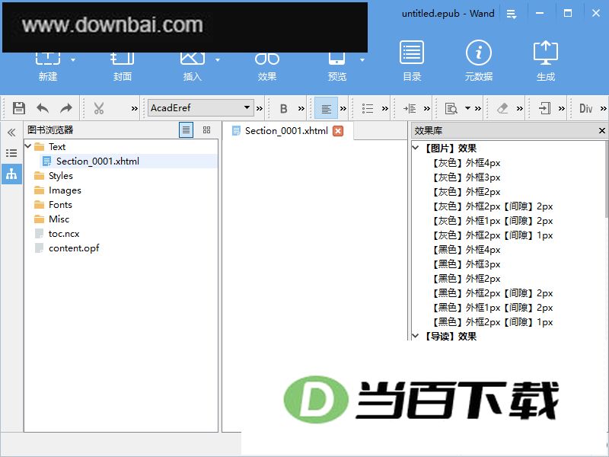Open the AcadEref font dropdown

coord(201,107)
